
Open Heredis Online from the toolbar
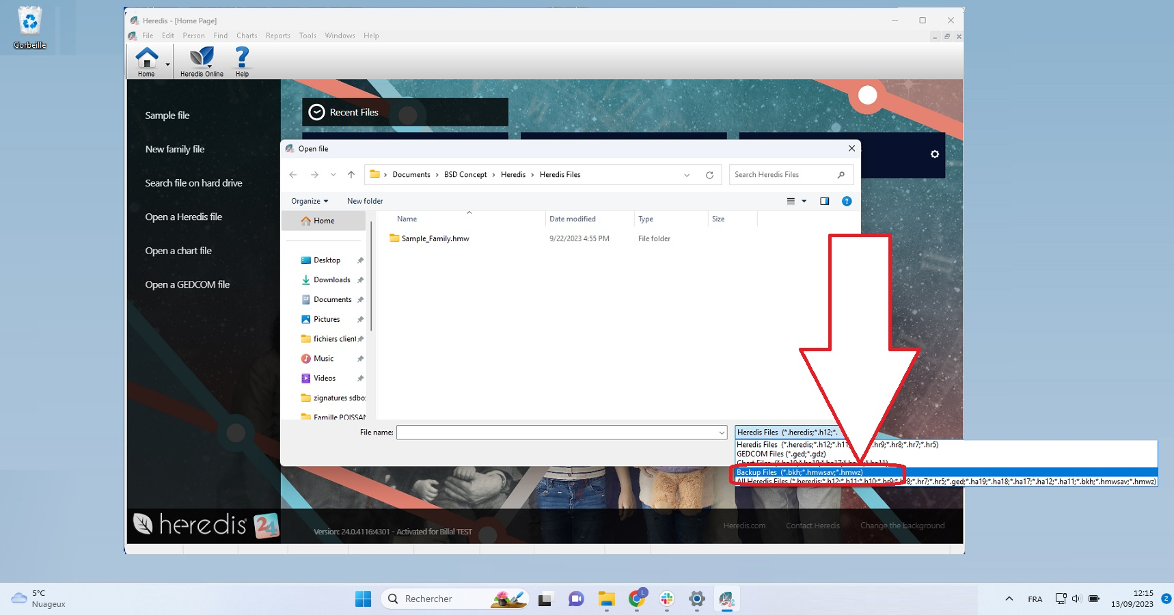(202, 60)
